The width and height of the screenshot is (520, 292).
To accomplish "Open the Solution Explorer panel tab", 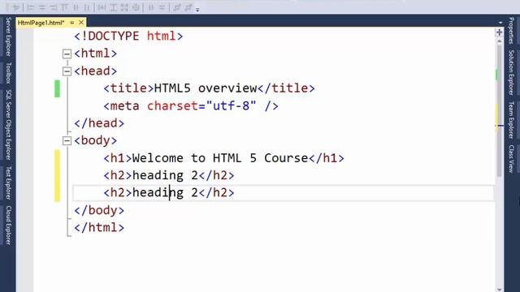I will point(511,72).
